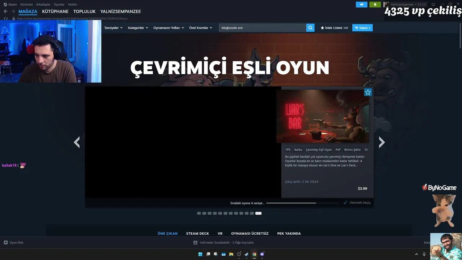Viewport: 462px width, 260px height.
Task: Click the Mağazada ara search field
Action: (262, 28)
